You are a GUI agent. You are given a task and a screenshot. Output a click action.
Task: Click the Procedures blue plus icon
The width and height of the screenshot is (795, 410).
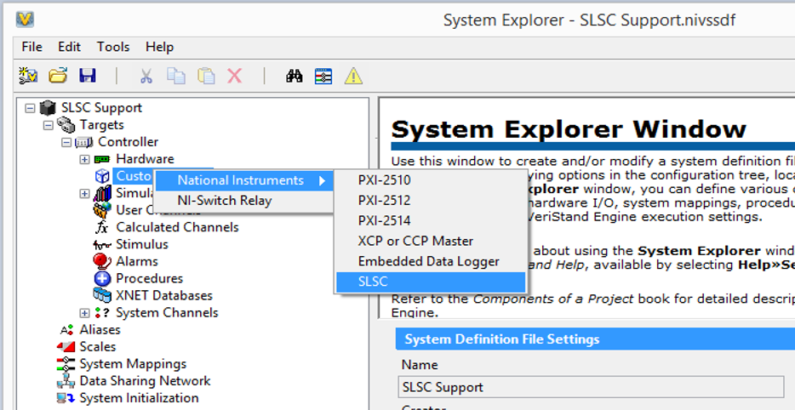[x=102, y=278]
